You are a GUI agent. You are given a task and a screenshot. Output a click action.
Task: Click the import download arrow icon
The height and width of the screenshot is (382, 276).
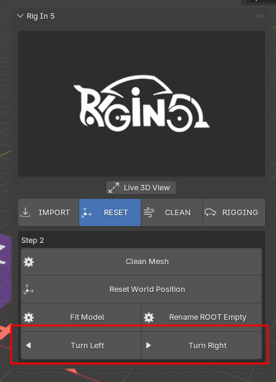(25, 212)
